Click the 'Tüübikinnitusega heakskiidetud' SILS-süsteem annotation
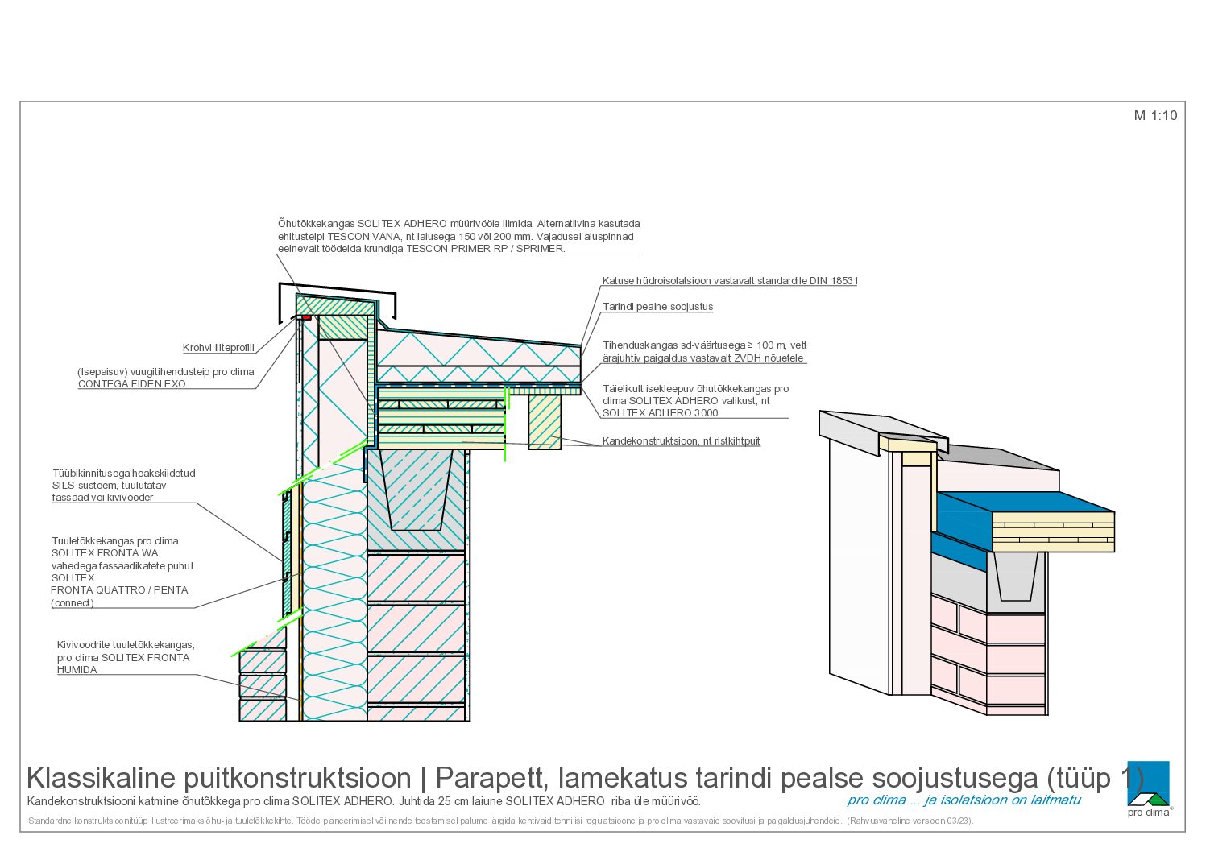 (x=124, y=486)
